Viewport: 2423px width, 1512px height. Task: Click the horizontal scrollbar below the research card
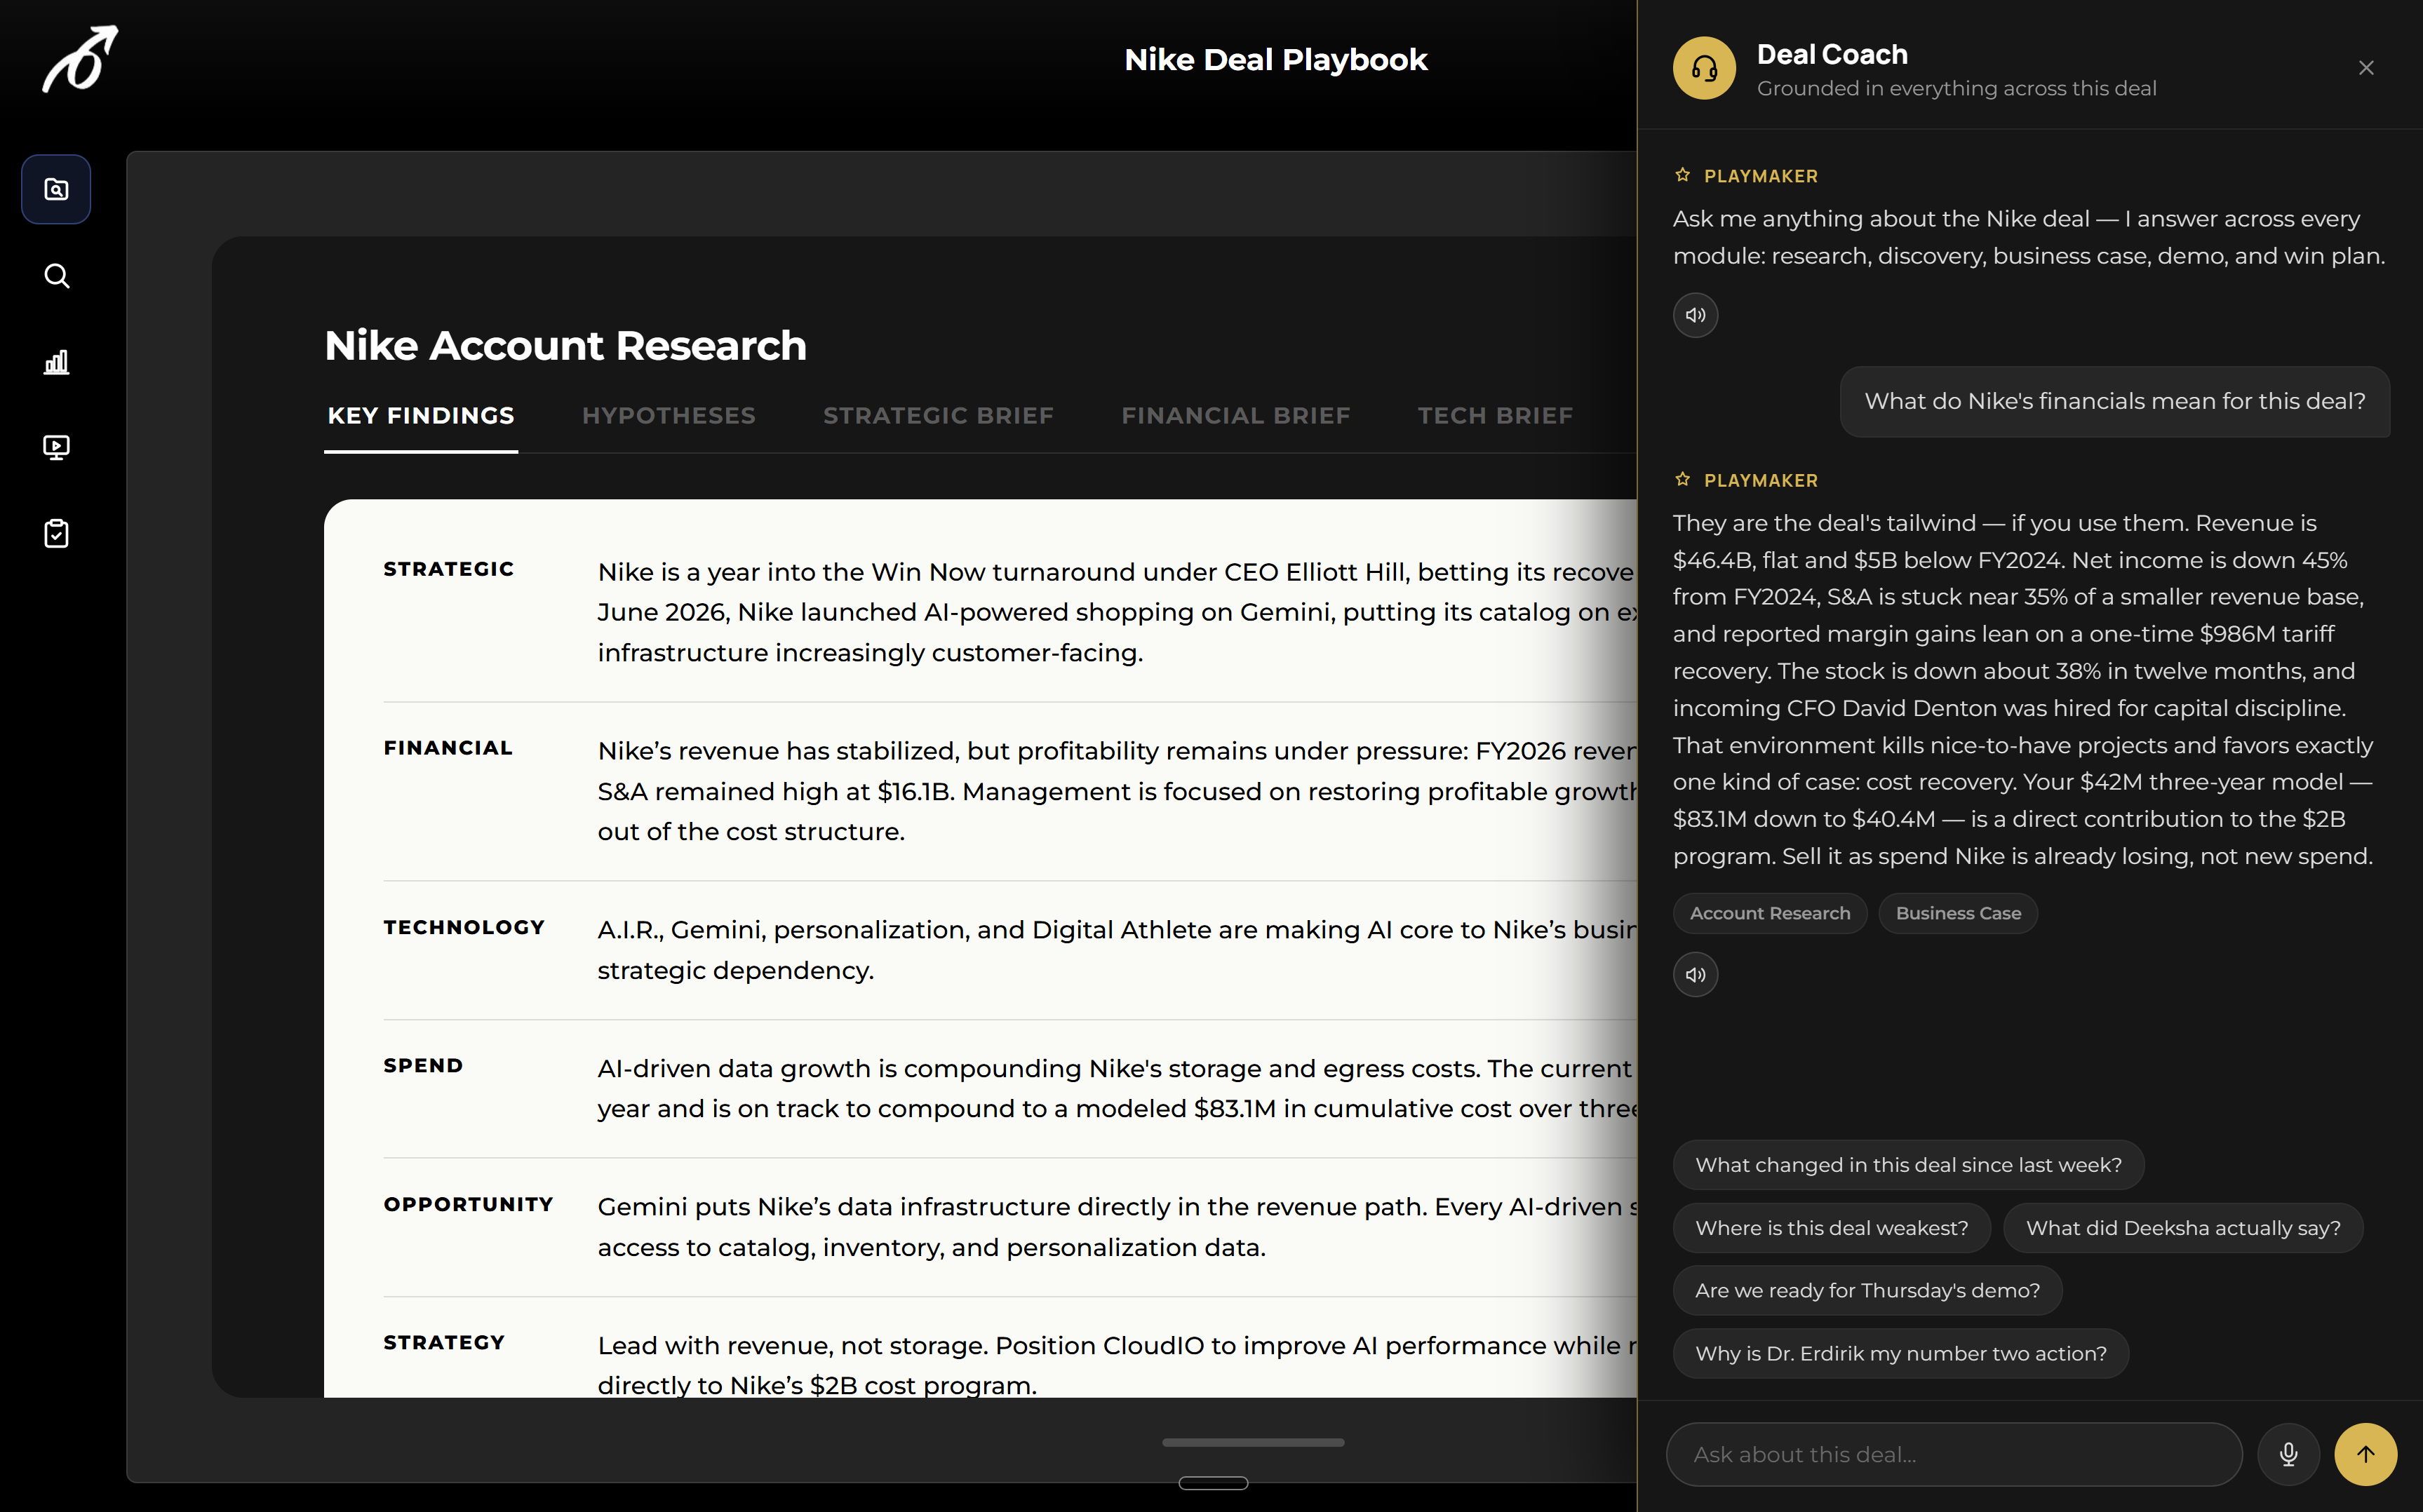pyautogui.click(x=1252, y=1442)
